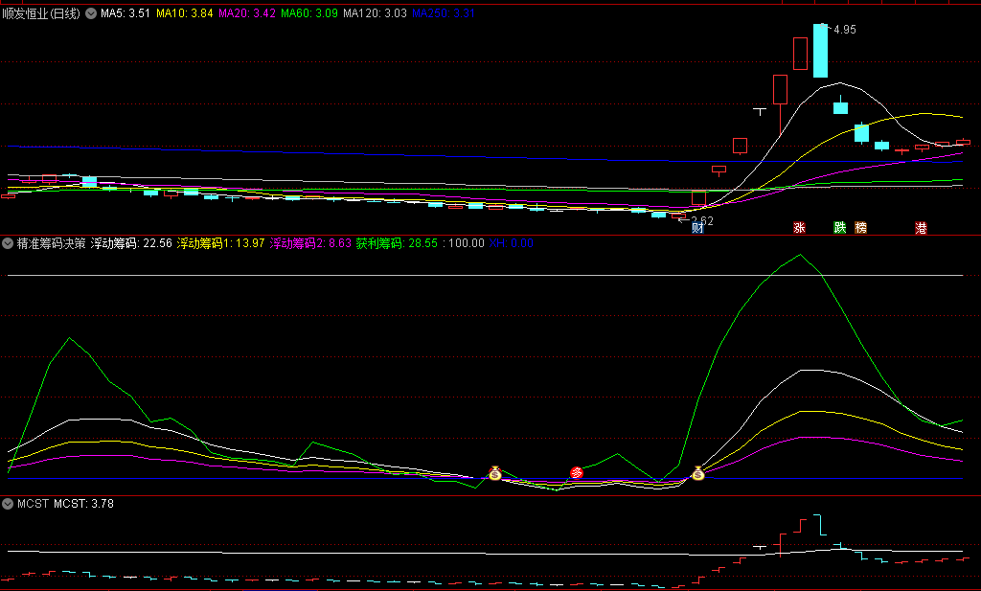
Task: Click the green 获利筹码: 28.55 value
Action: tap(397, 243)
